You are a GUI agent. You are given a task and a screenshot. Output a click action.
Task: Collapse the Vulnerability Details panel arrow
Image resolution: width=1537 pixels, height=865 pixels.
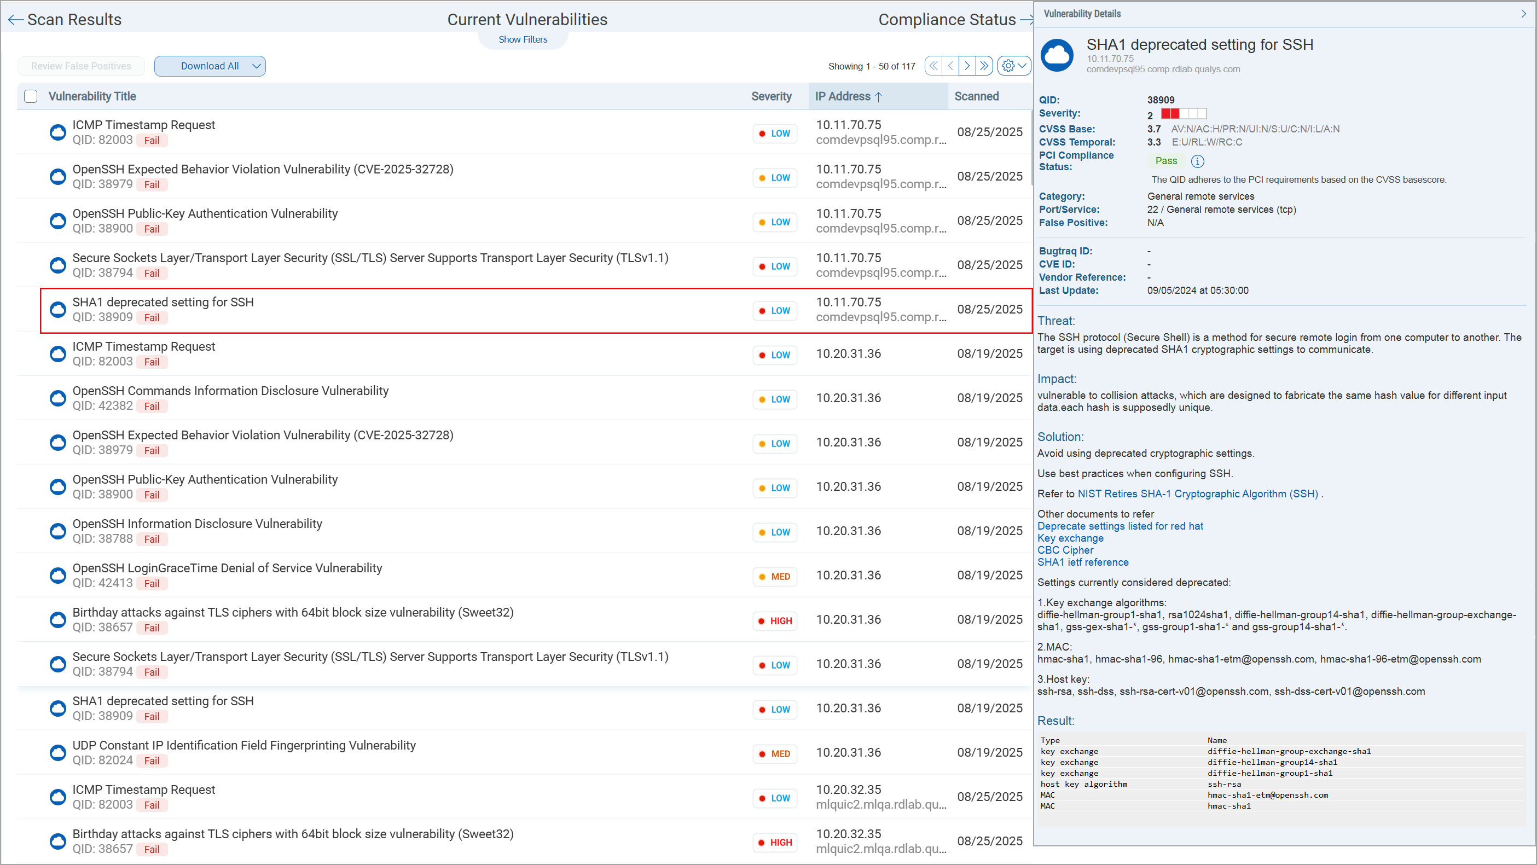click(x=1523, y=14)
